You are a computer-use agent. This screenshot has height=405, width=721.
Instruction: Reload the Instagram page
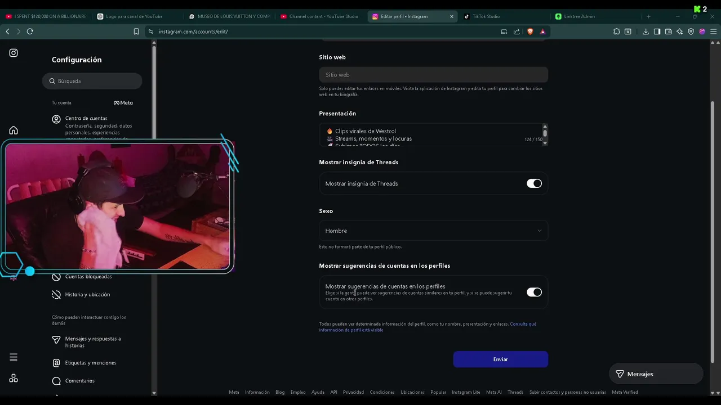coord(30,31)
